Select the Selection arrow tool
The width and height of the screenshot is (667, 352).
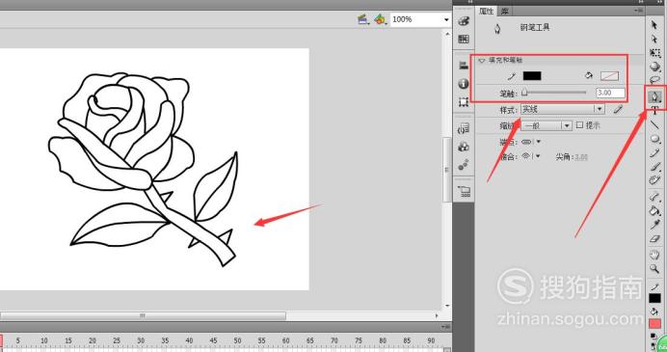click(654, 25)
